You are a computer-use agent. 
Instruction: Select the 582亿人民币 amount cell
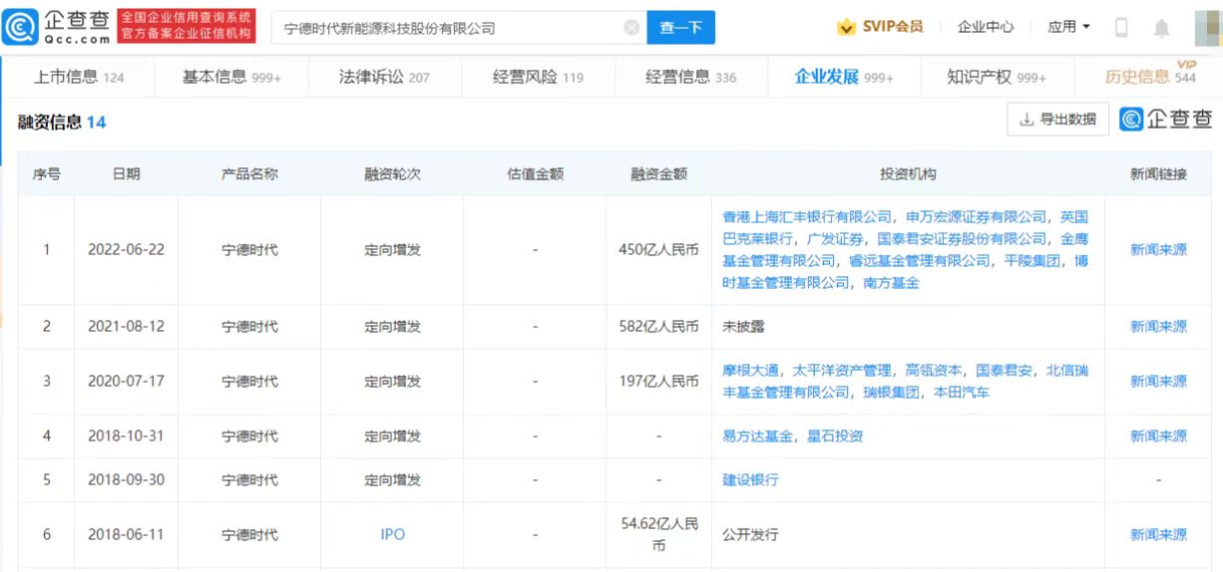click(x=659, y=326)
